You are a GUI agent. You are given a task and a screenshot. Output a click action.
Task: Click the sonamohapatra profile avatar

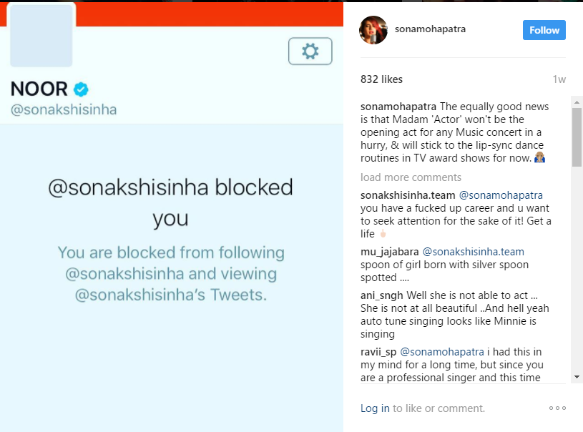373,30
